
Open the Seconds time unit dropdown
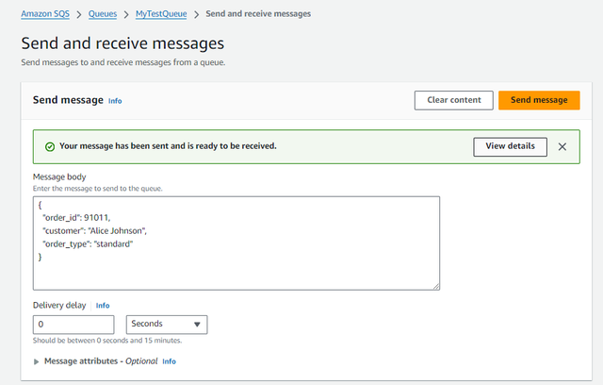tap(166, 324)
